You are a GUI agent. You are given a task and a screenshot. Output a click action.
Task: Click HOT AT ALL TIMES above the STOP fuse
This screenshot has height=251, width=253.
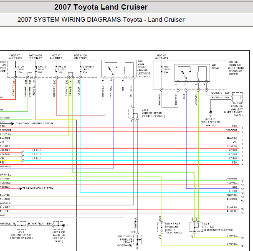click(15, 57)
